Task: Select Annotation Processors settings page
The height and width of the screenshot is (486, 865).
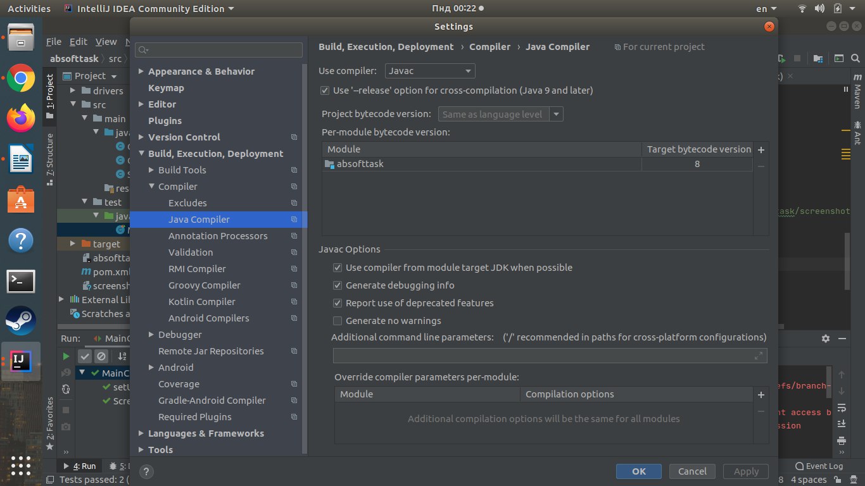Action: click(218, 236)
